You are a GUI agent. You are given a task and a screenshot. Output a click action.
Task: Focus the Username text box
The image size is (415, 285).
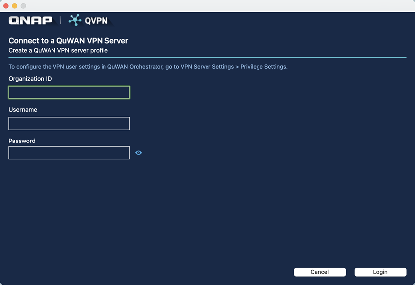point(69,124)
